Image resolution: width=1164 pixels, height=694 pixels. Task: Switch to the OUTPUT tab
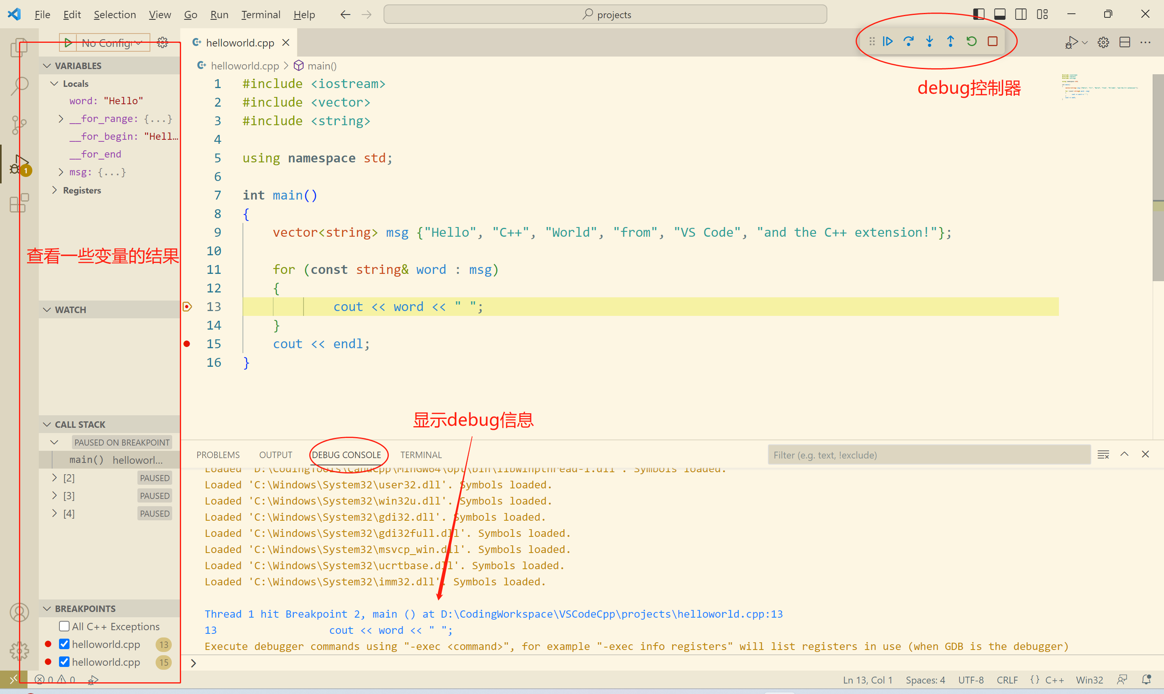[276, 454]
